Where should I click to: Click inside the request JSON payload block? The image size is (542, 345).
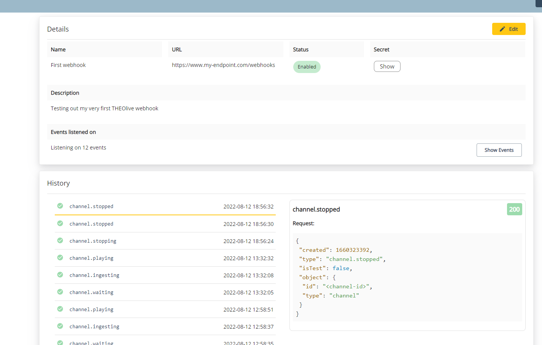pos(407,277)
